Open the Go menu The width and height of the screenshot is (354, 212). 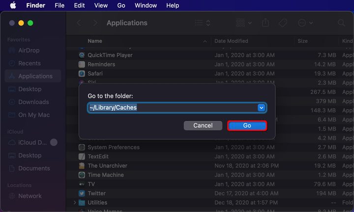121,5
